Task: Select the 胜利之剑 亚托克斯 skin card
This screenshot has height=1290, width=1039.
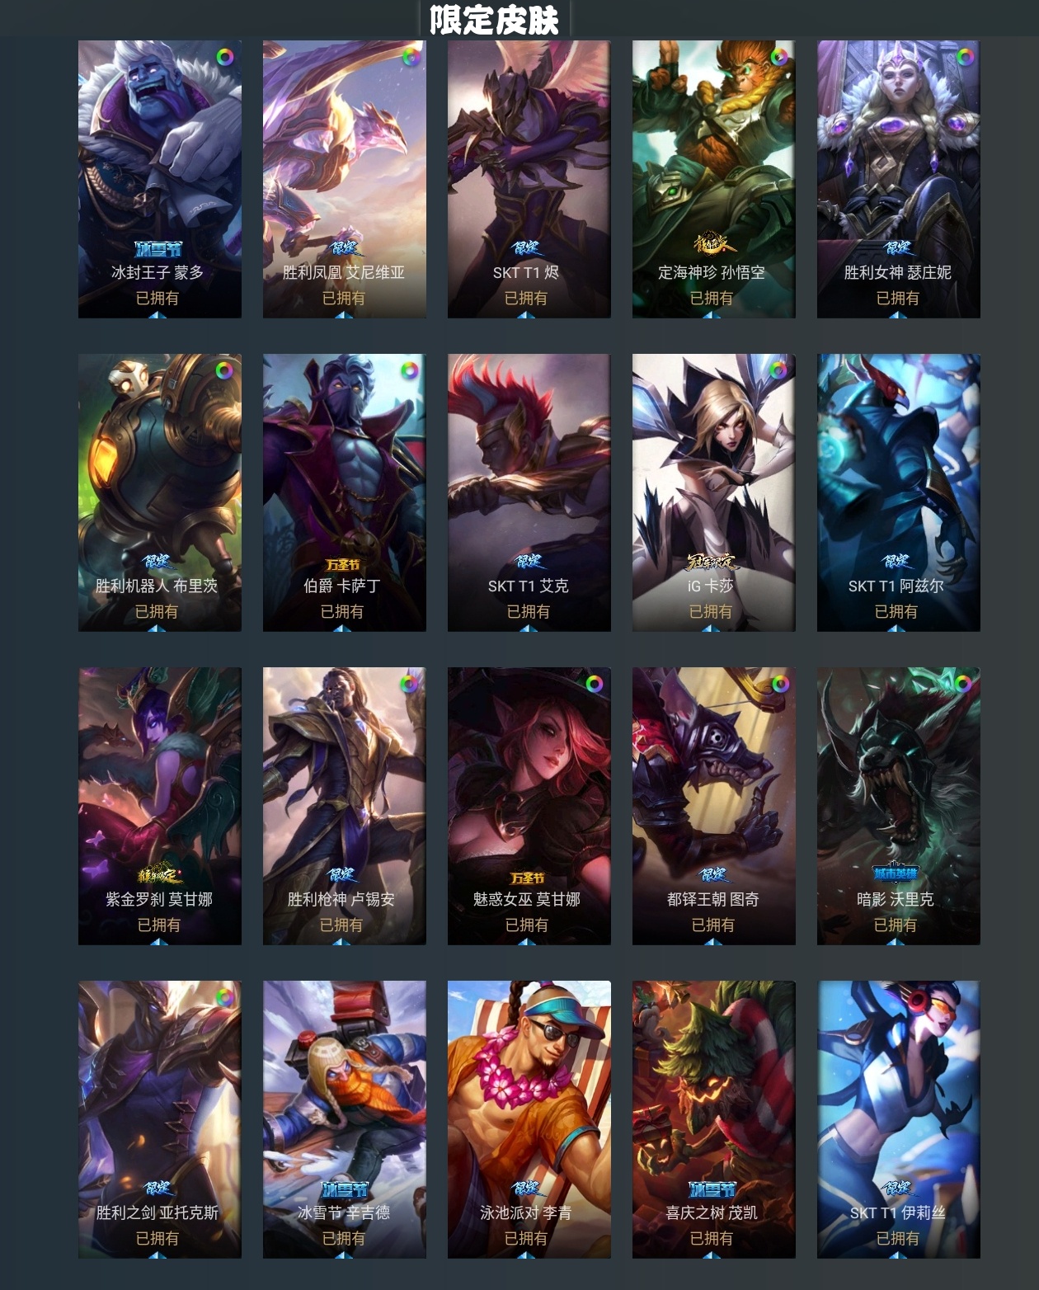Action: 159,1119
